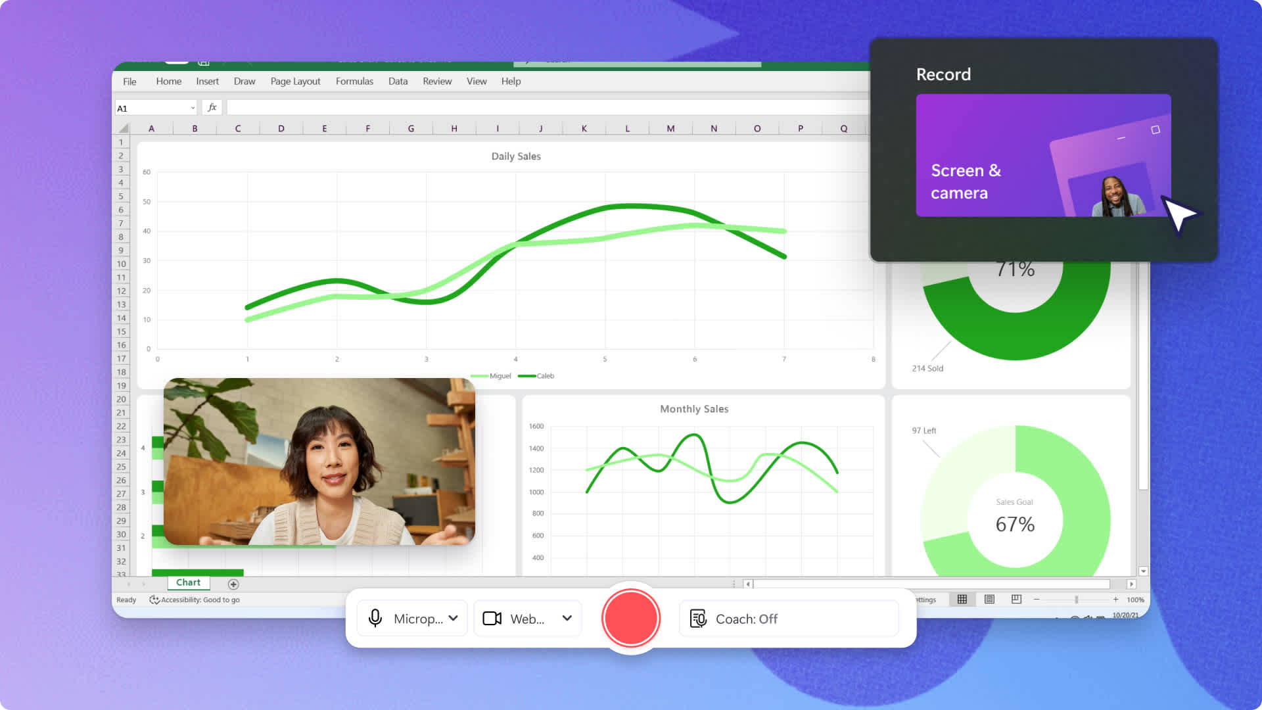Enable or disable microphone recording

[375, 618]
